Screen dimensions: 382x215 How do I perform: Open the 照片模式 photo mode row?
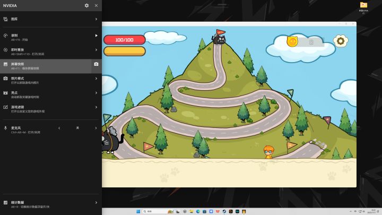click(51, 81)
